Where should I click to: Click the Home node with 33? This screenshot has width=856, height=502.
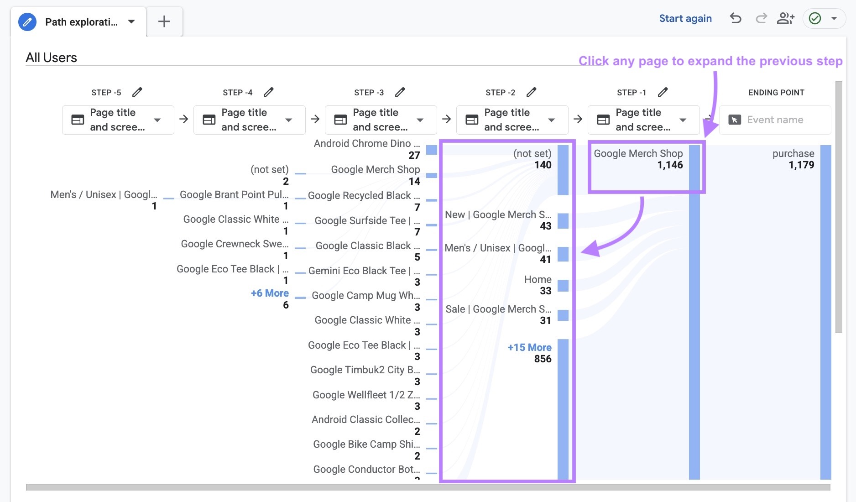tap(538, 285)
